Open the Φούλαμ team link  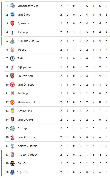pyautogui.click(x=23, y=93)
